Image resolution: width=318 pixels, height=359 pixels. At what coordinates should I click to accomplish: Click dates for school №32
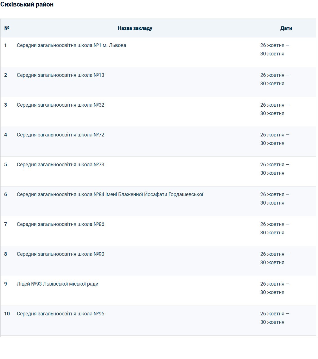point(275,109)
